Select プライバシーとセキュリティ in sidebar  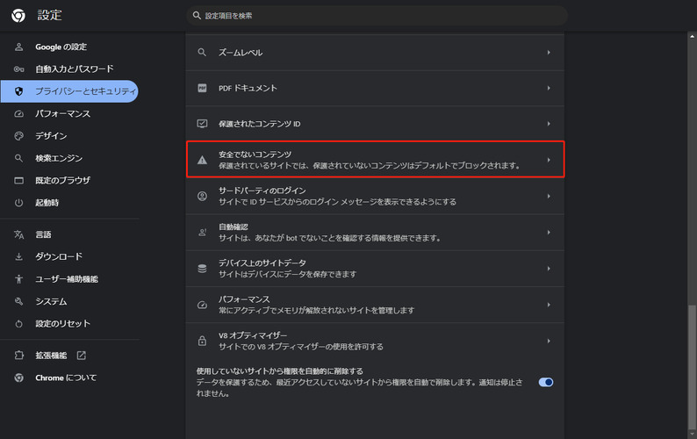click(69, 91)
